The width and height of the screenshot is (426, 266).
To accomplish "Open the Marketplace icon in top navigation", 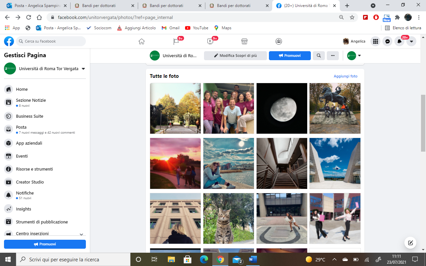I will pos(244,41).
